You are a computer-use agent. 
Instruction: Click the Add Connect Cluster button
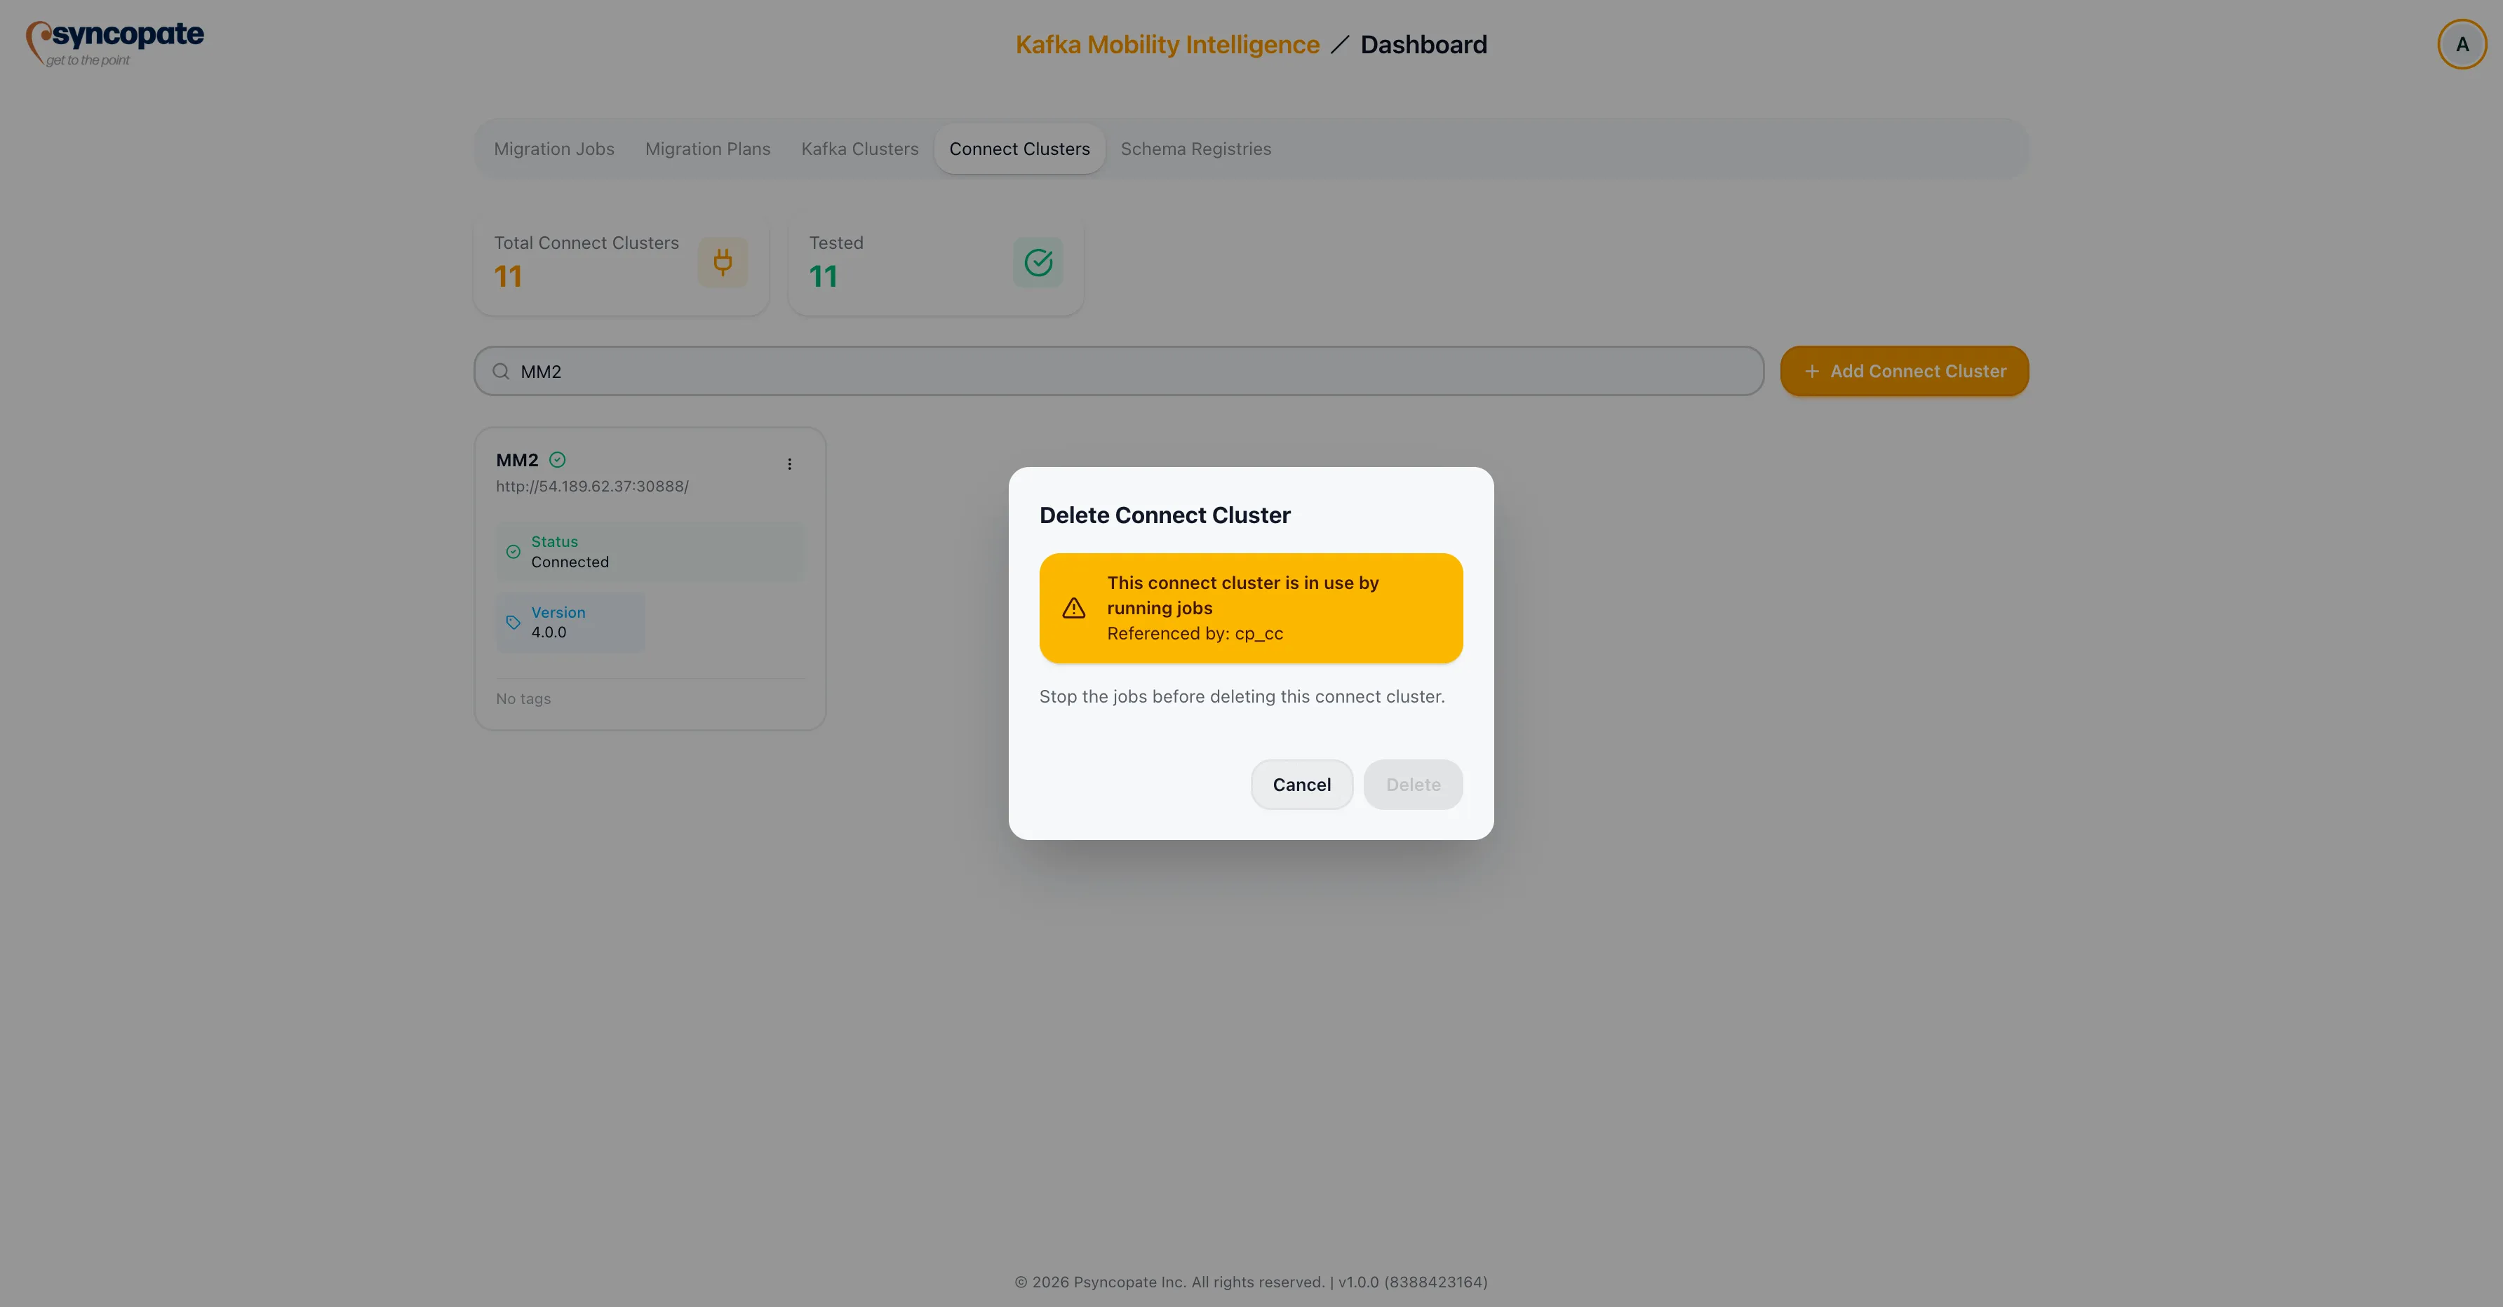[x=1903, y=371]
